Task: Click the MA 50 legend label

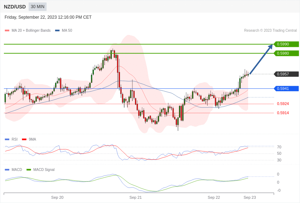Action: click(x=67, y=31)
